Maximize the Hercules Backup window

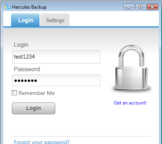click(x=141, y=7)
